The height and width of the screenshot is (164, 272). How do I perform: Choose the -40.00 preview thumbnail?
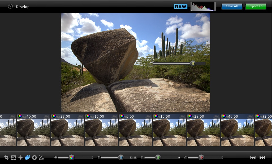click(33, 130)
